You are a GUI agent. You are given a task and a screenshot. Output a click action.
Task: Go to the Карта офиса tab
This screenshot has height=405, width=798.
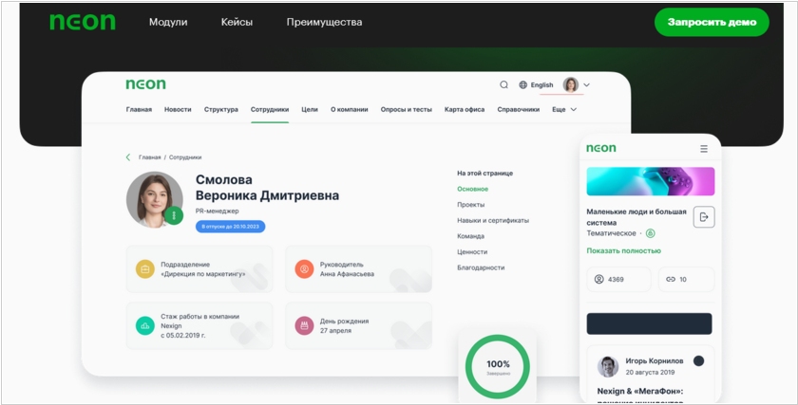(465, 109)
